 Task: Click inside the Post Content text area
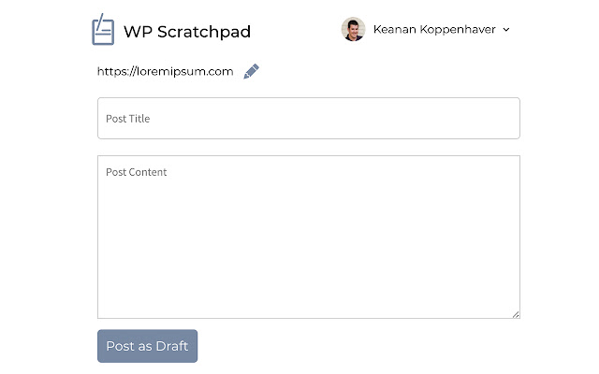point(308,243)
